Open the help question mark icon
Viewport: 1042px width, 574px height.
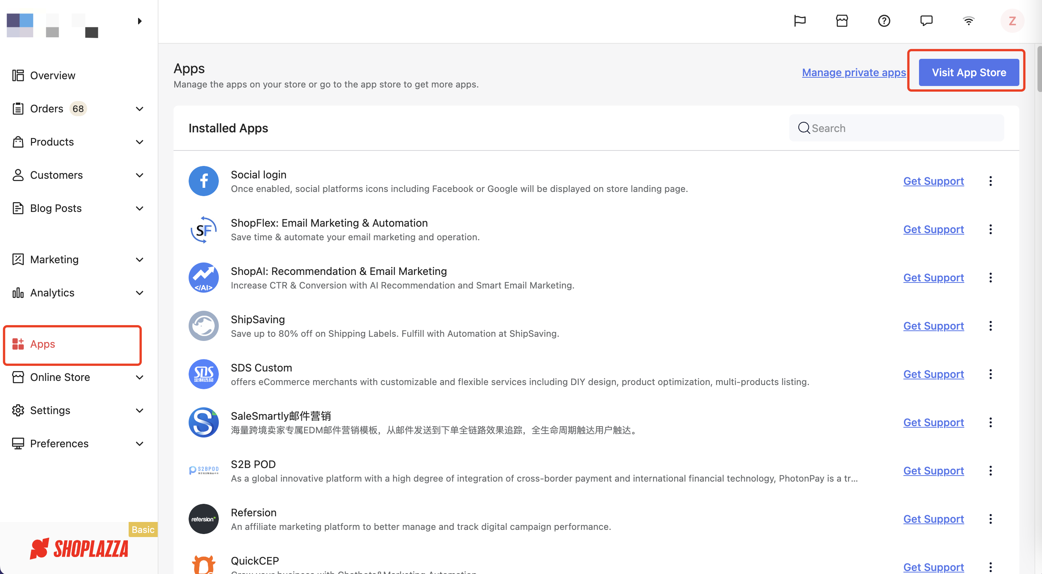(884, 21)
